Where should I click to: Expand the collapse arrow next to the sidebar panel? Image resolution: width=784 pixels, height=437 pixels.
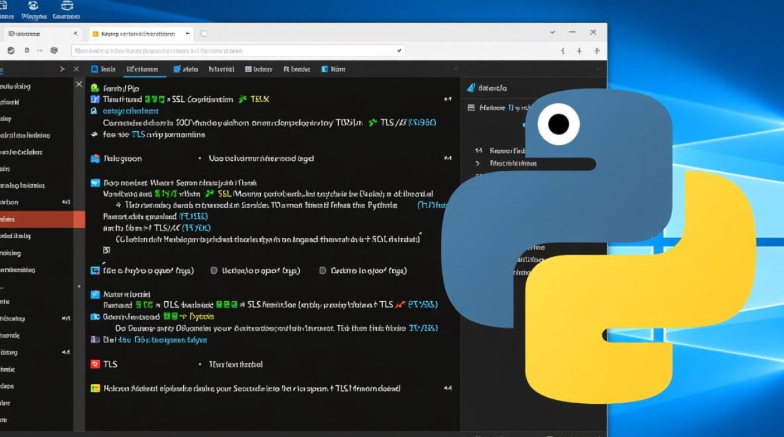(62, 69)
